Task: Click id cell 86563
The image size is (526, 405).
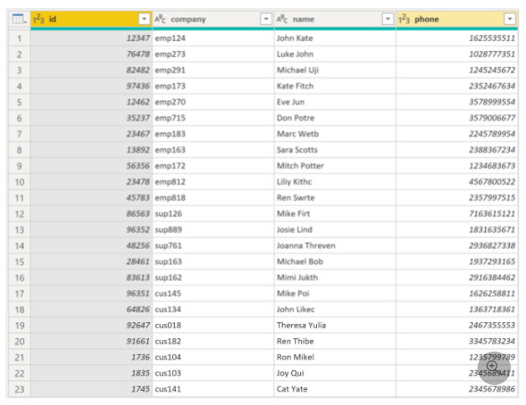Action: 91,214
